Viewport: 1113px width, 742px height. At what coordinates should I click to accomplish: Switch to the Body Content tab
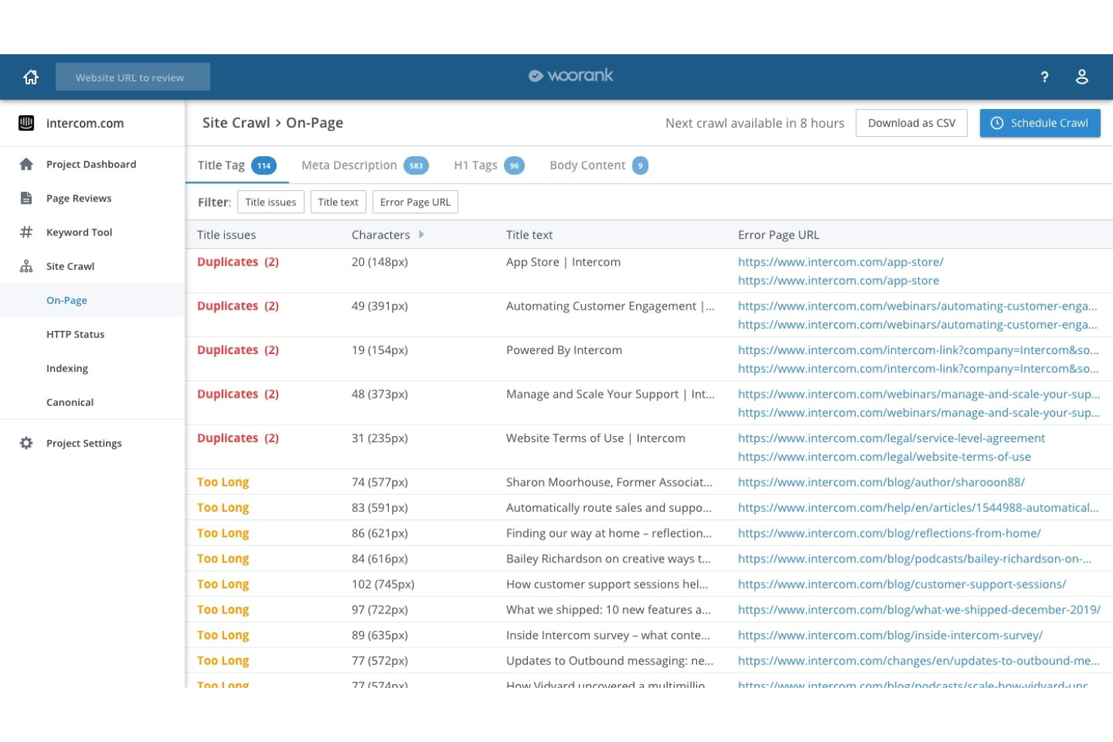coord(599,165)
